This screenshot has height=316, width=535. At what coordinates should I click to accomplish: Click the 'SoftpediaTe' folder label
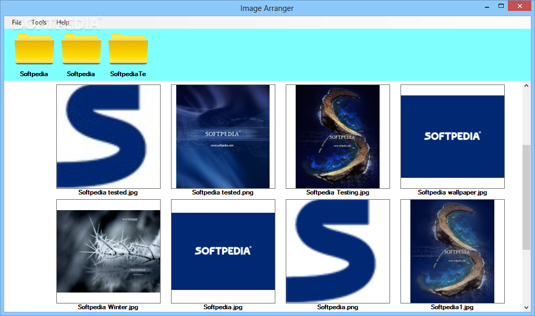128,74
